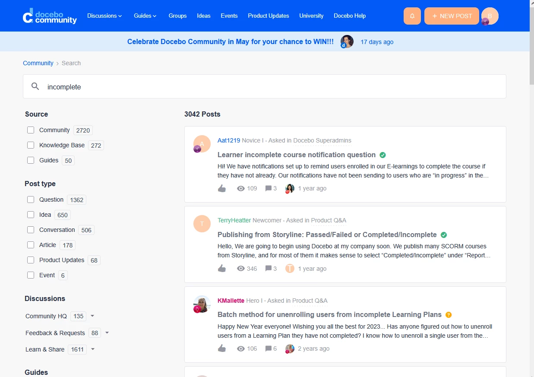Open Publishing from Storyline post title
The height and width of the screenshot is (377, 534).
(327, 235)
